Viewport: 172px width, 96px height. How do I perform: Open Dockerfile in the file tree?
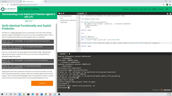pos(64,22)
